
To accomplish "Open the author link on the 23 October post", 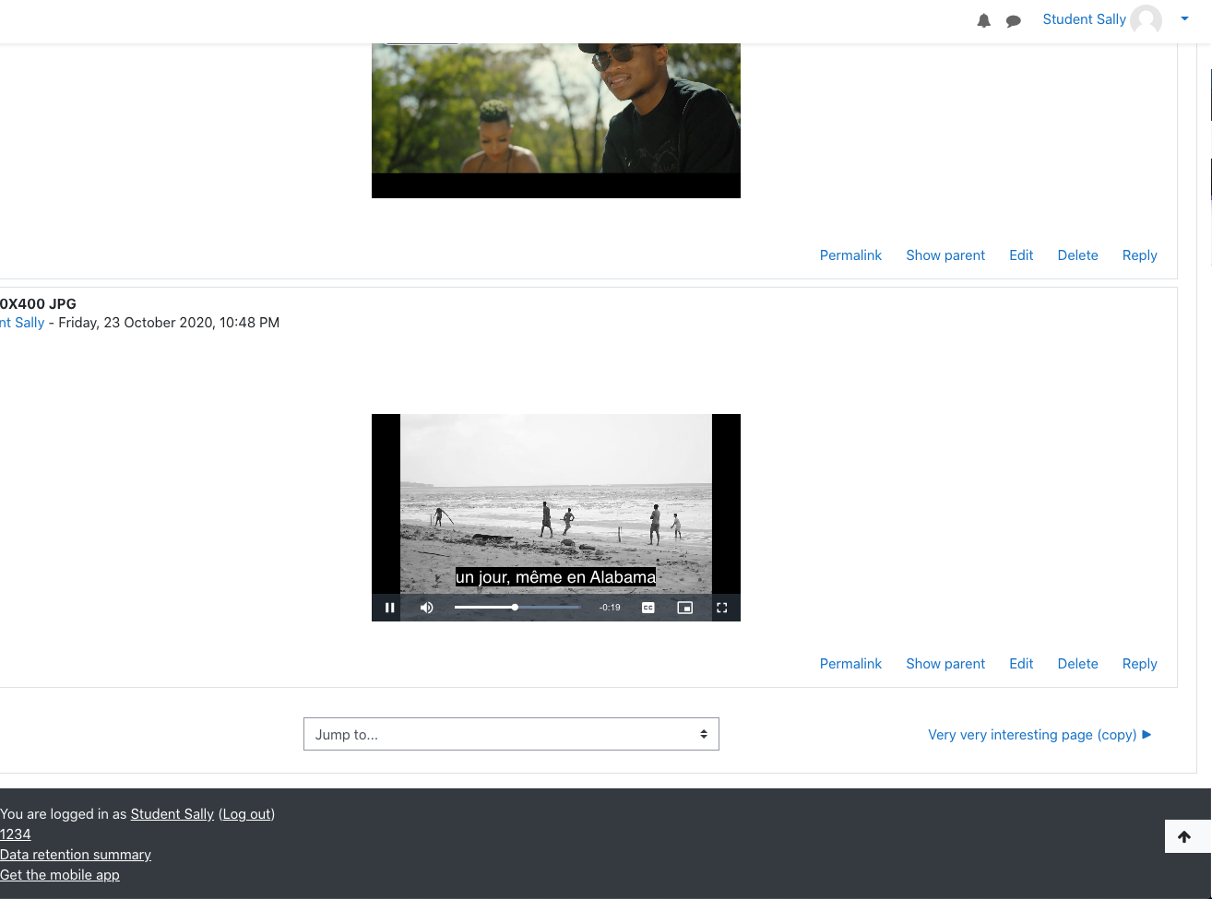I will point(22,323).
